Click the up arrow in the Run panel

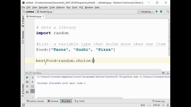tap(33, 77)
